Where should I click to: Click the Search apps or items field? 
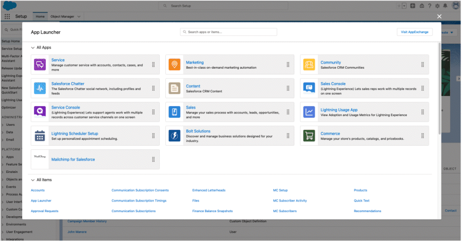coord(229,32)
